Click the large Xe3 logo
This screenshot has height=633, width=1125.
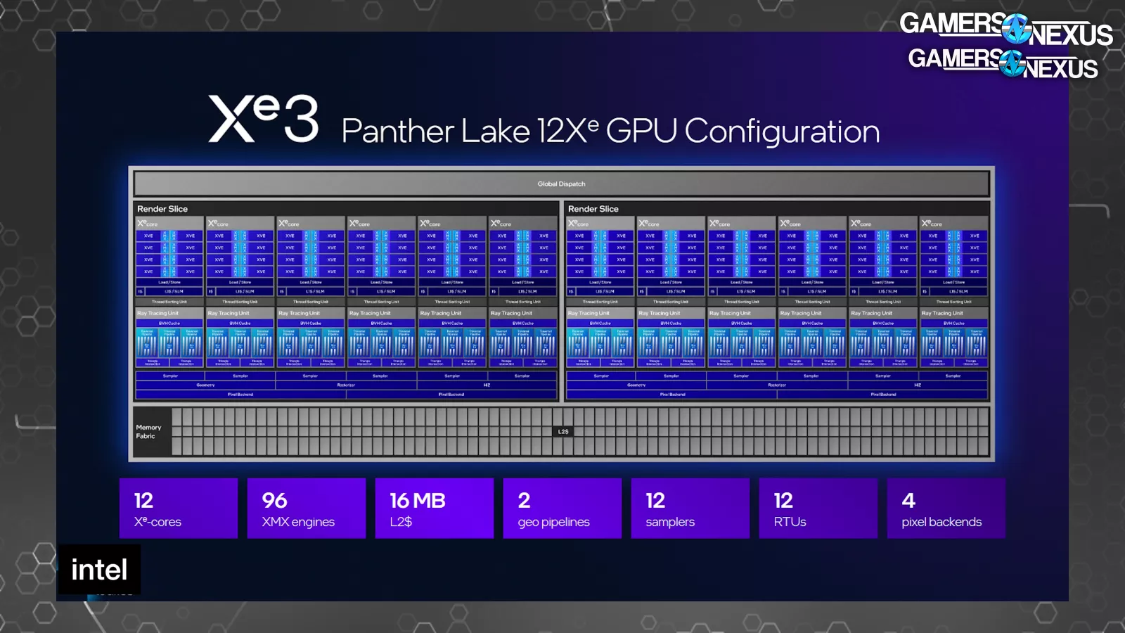[x=264, y=118]
